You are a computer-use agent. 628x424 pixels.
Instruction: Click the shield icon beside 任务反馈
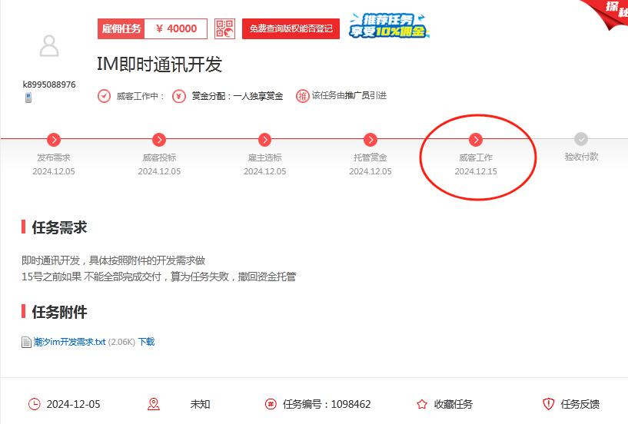click(548, 404)
